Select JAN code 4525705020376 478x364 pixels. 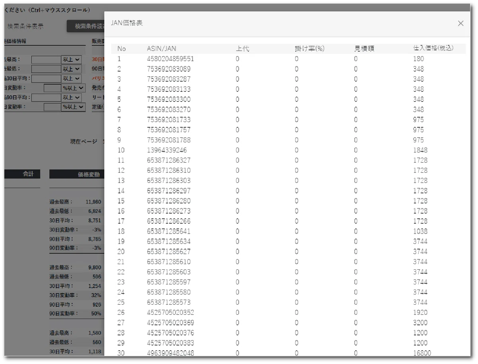click(x=170, y=333)
